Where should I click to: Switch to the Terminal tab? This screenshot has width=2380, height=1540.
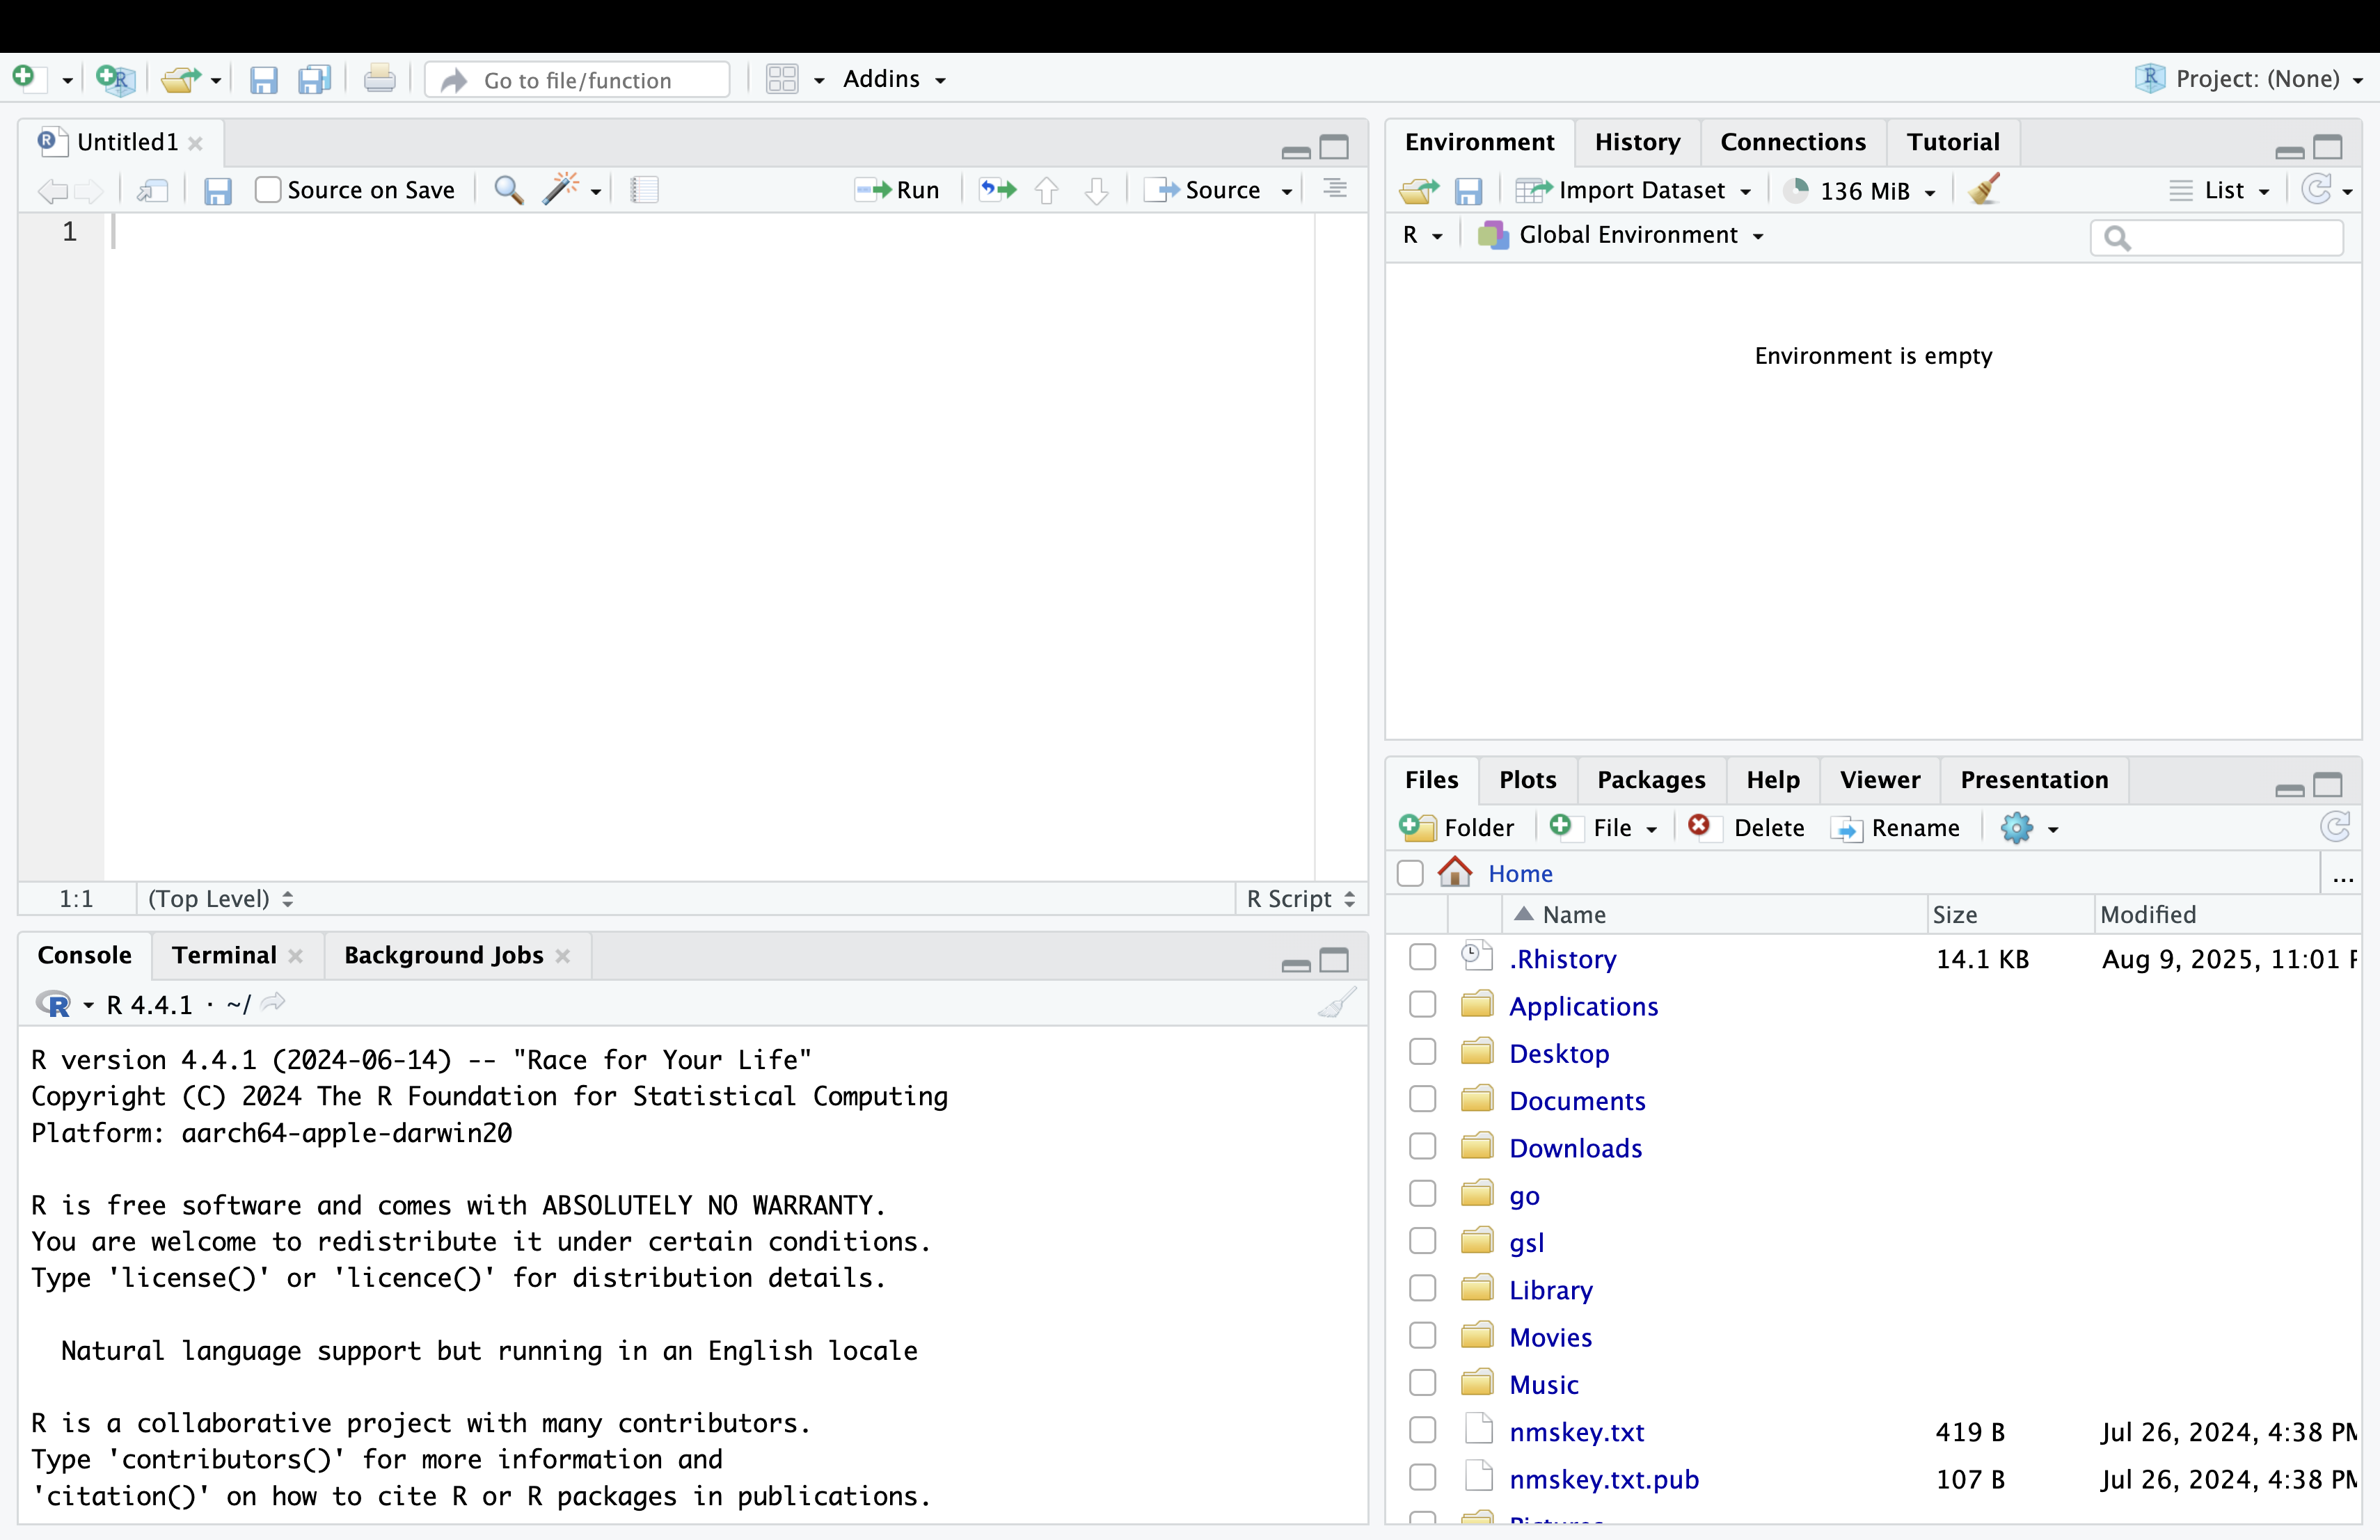(x=224, y=956)
